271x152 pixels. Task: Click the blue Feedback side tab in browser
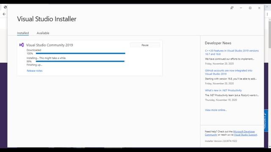pos(266,121)
